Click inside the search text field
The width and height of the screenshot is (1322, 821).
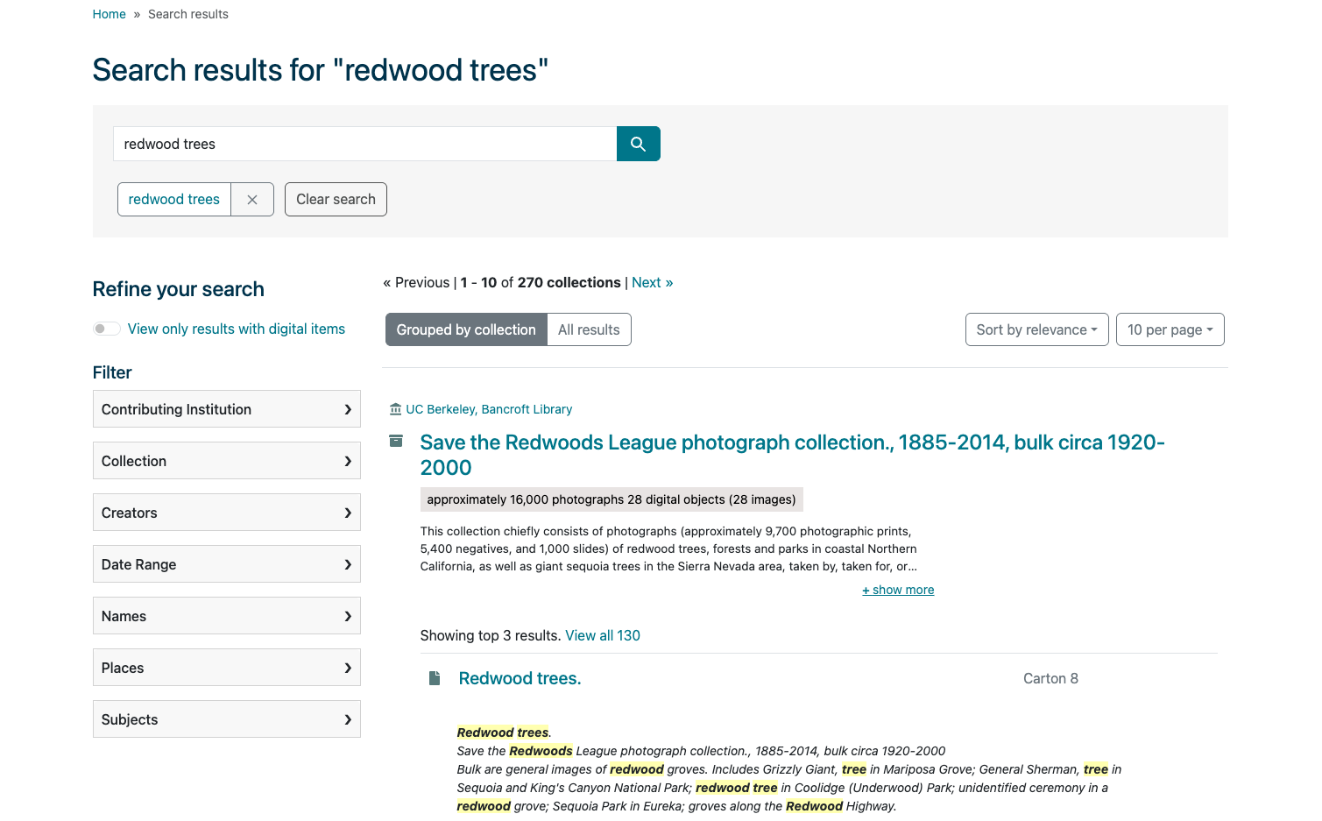pos(365,144)
